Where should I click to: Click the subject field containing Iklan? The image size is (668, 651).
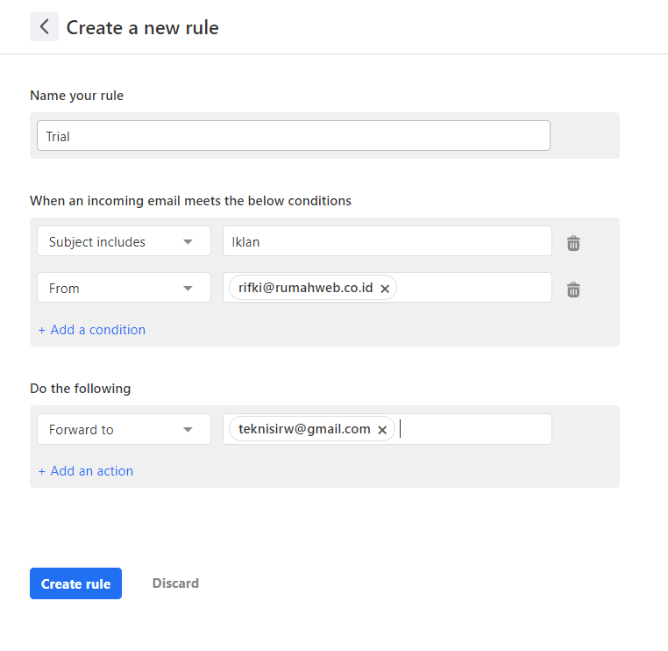click(x=387, y=241)
